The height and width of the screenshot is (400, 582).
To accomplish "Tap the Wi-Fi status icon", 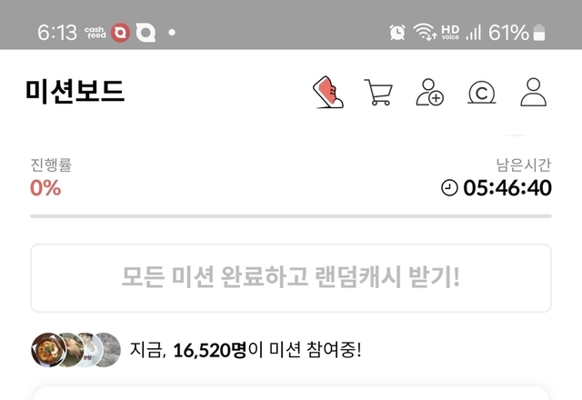I will tap(425, 32).
